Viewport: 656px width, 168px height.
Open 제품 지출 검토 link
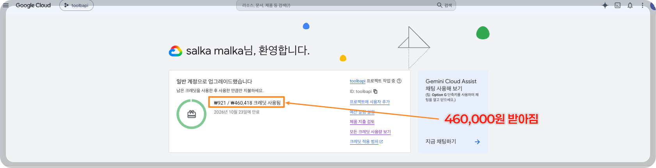tap(362, 122)
